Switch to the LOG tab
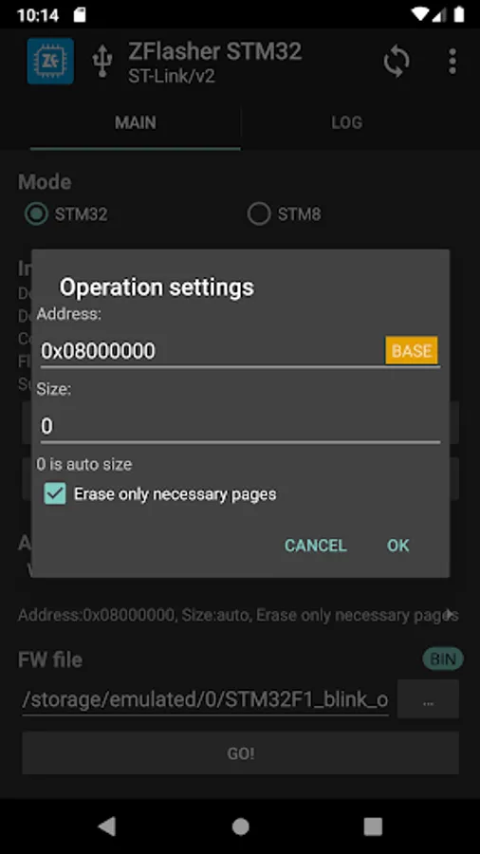 346,122
